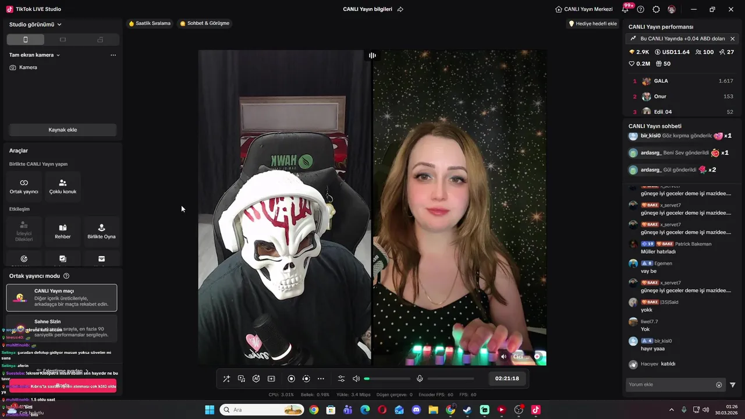Open media and music tool
Screen dimensions: 745x419
[242, 379]
